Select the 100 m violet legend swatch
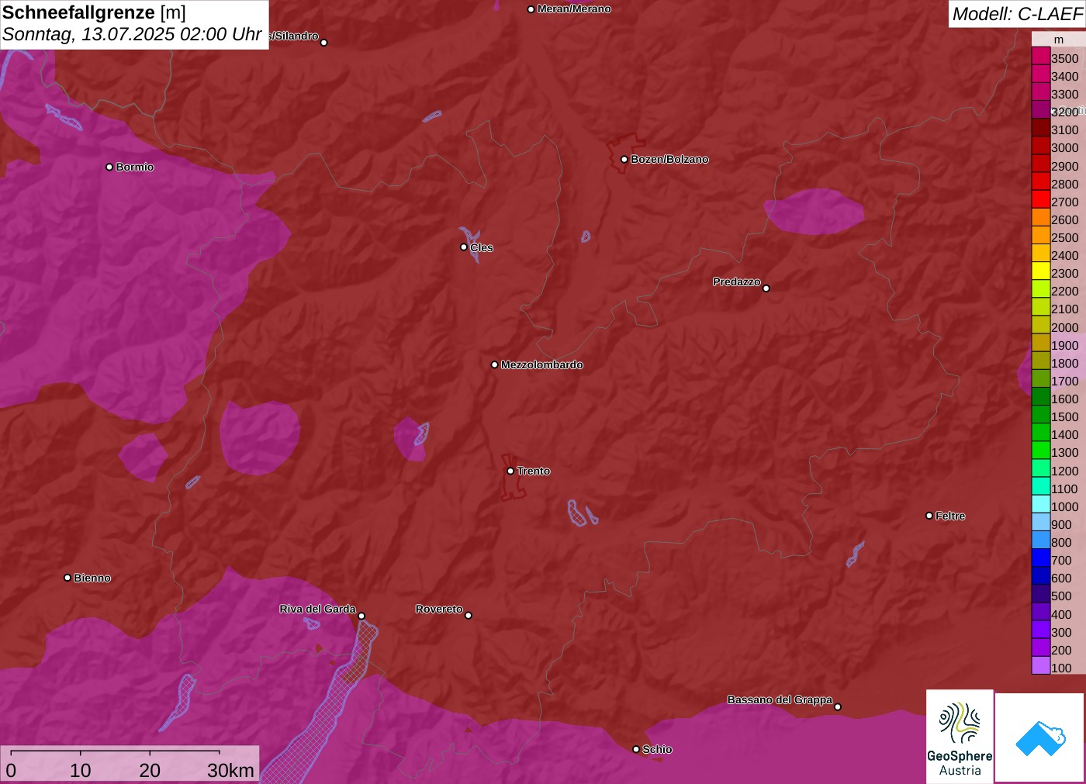Viewport: 1086px width, 784px height. [x=1041, y=665]
